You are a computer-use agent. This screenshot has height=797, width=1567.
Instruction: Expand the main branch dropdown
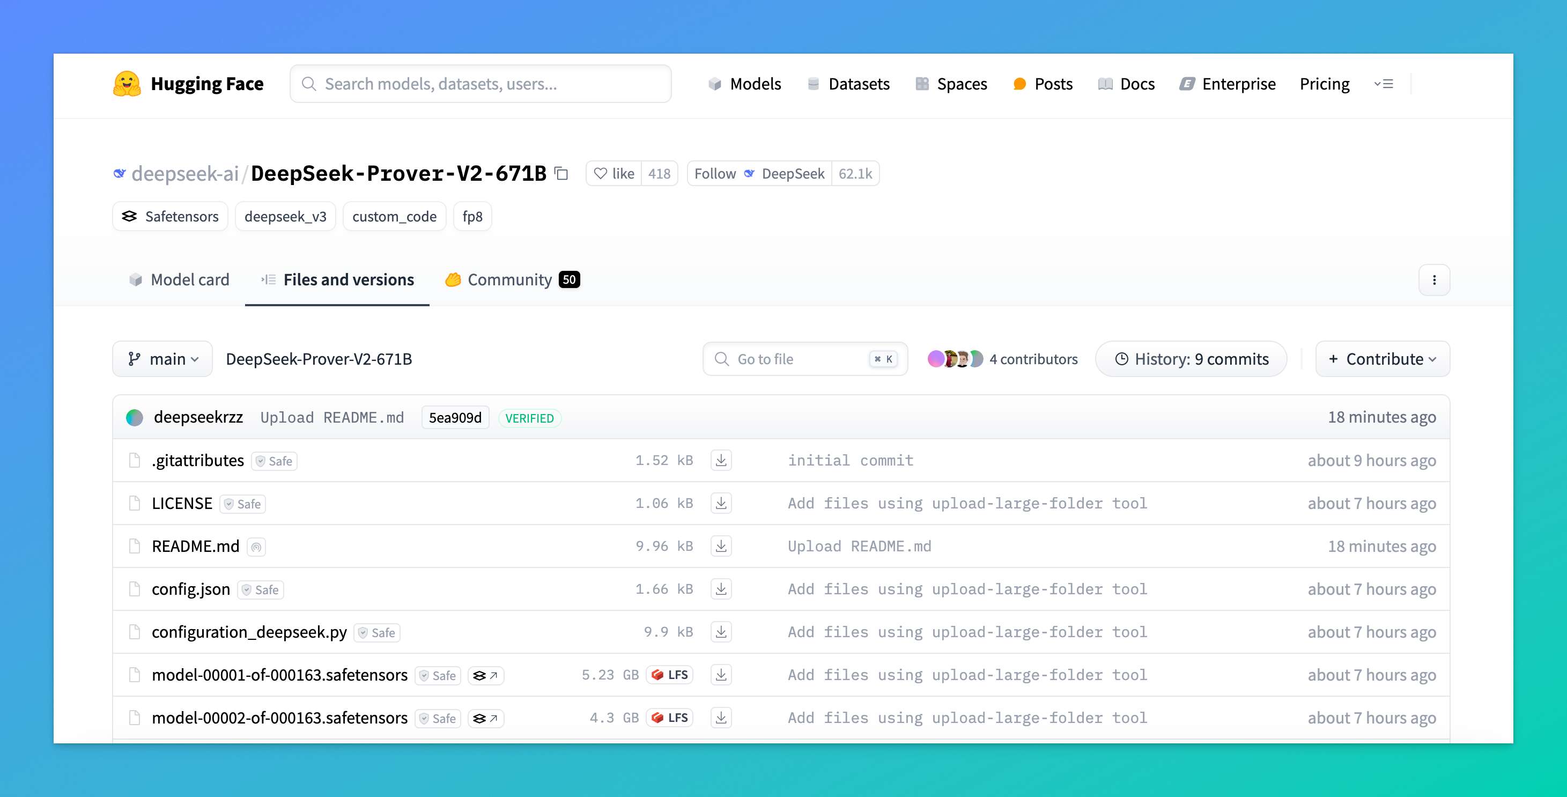(162, 359)
